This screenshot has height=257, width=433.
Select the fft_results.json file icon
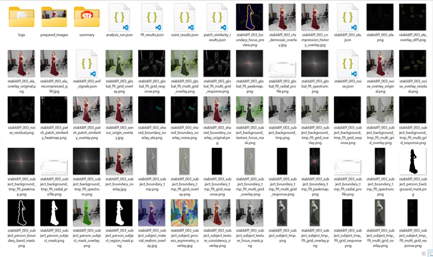tap(152, 17)
